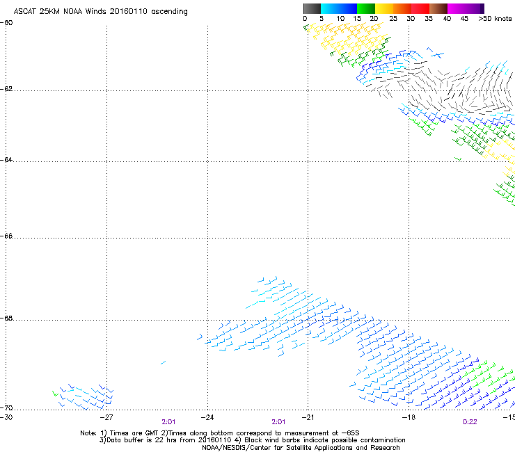Choose the brown 35-40 knots color bar segment
515x452 pixels.
pos(438,8)
